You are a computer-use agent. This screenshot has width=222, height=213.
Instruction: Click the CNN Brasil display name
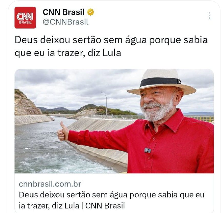[x=63, y=12]
